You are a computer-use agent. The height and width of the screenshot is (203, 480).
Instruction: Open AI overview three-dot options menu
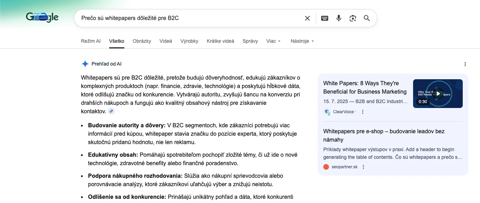(465, 64)
